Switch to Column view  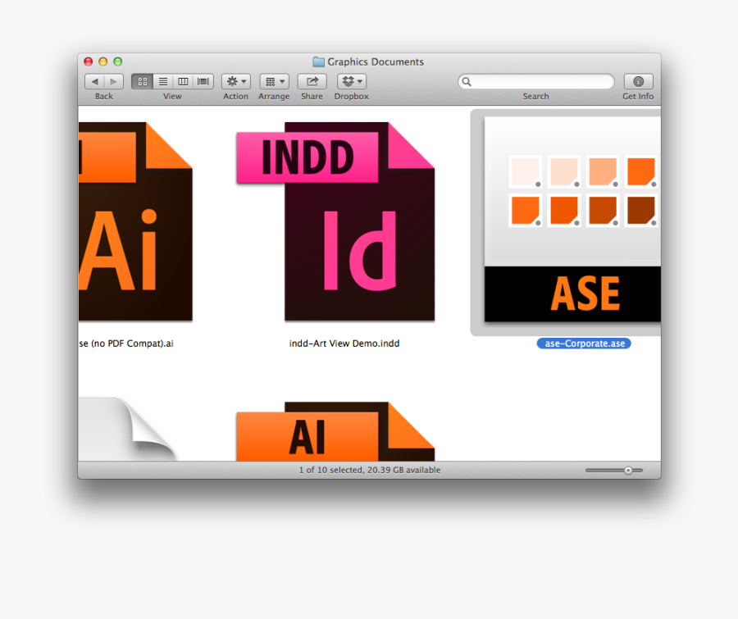coord(182,80)
